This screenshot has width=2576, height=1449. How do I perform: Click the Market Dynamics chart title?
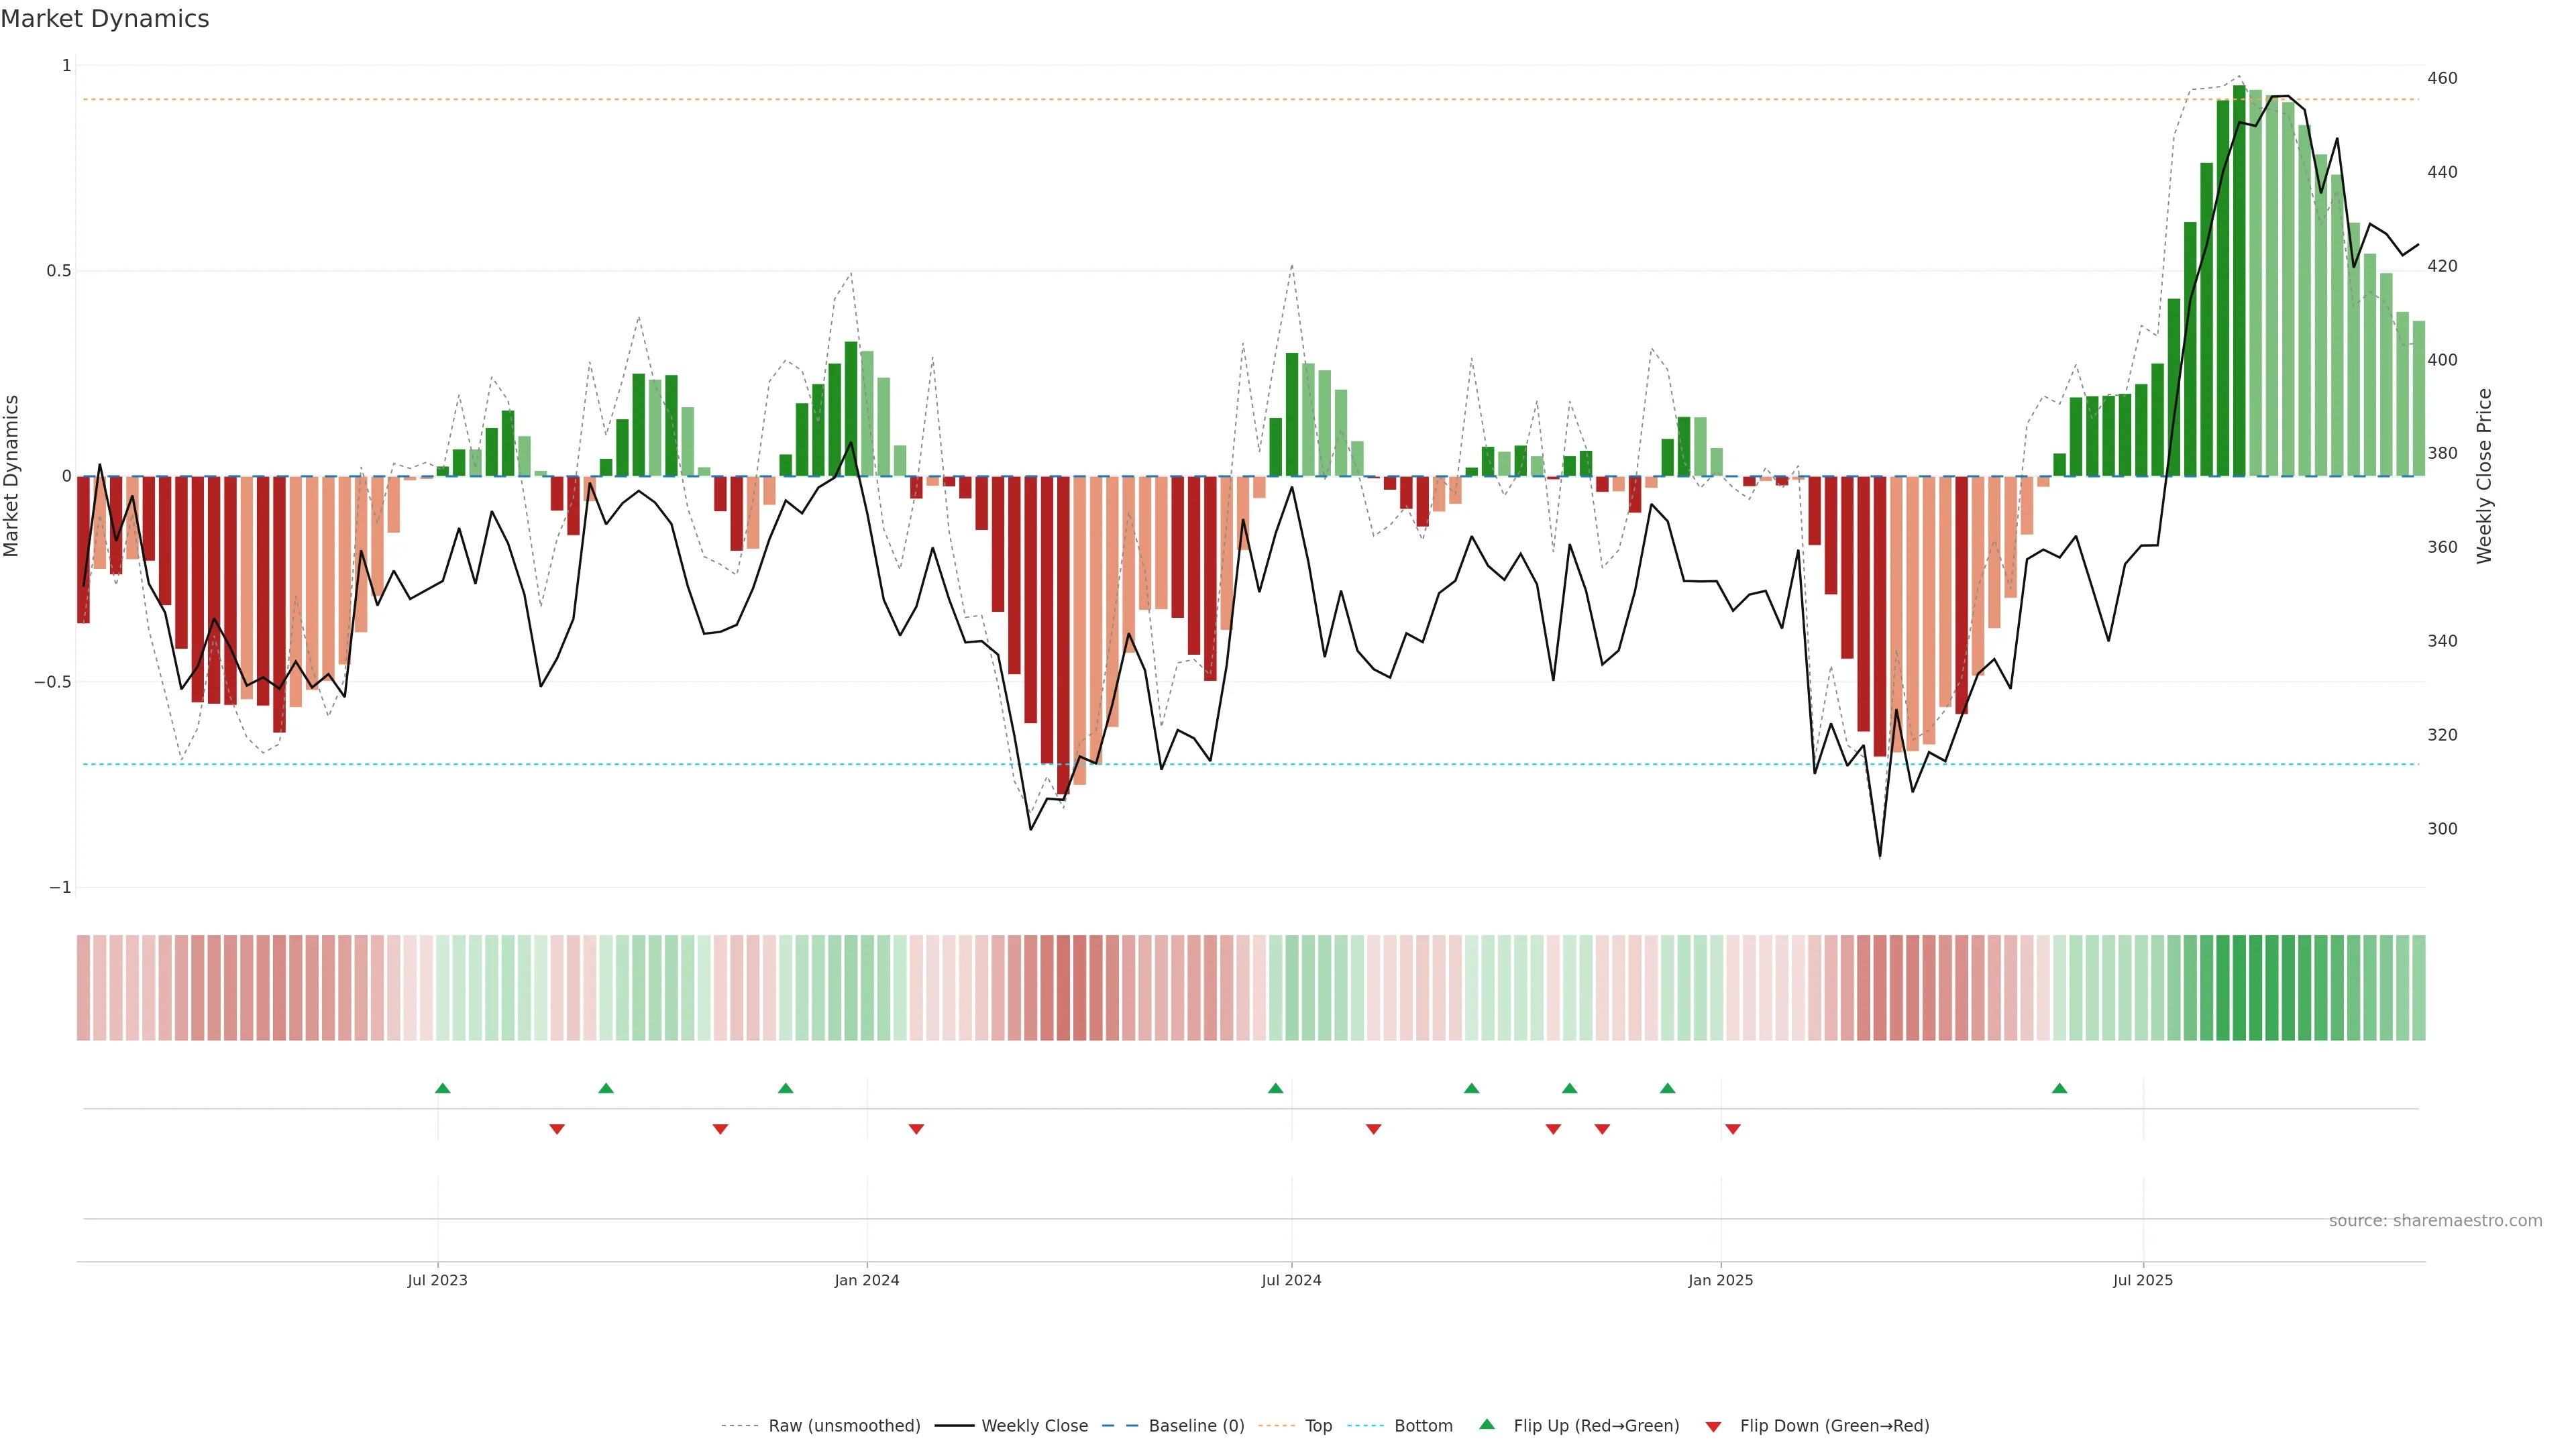click(x=105, y=19)
